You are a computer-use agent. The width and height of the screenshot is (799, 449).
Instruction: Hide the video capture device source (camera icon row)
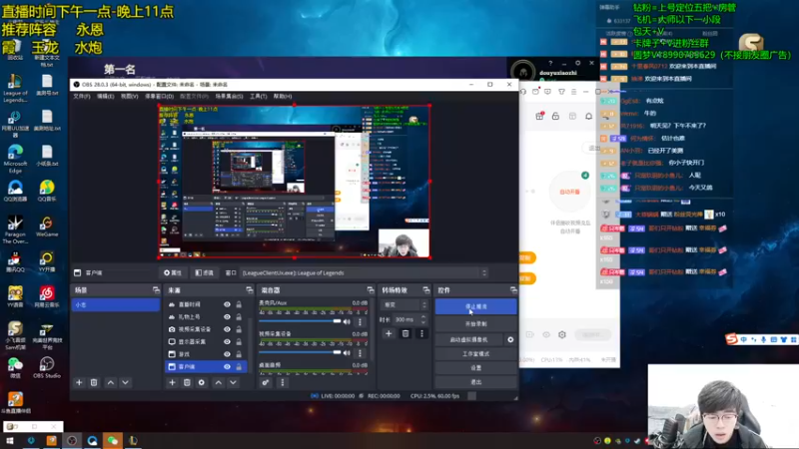click(x=227, y=329)
